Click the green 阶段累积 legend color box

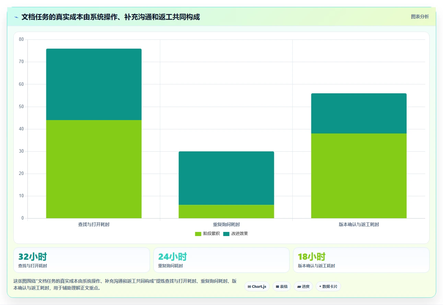point(198,234)
